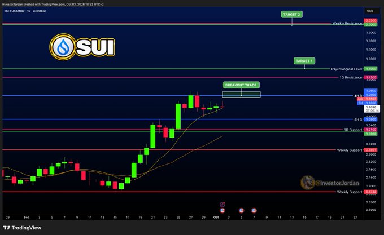The height and width of the screenshot is (235, 384).
Task: Click the '27' date on time axis
Action: coord(191,217)
